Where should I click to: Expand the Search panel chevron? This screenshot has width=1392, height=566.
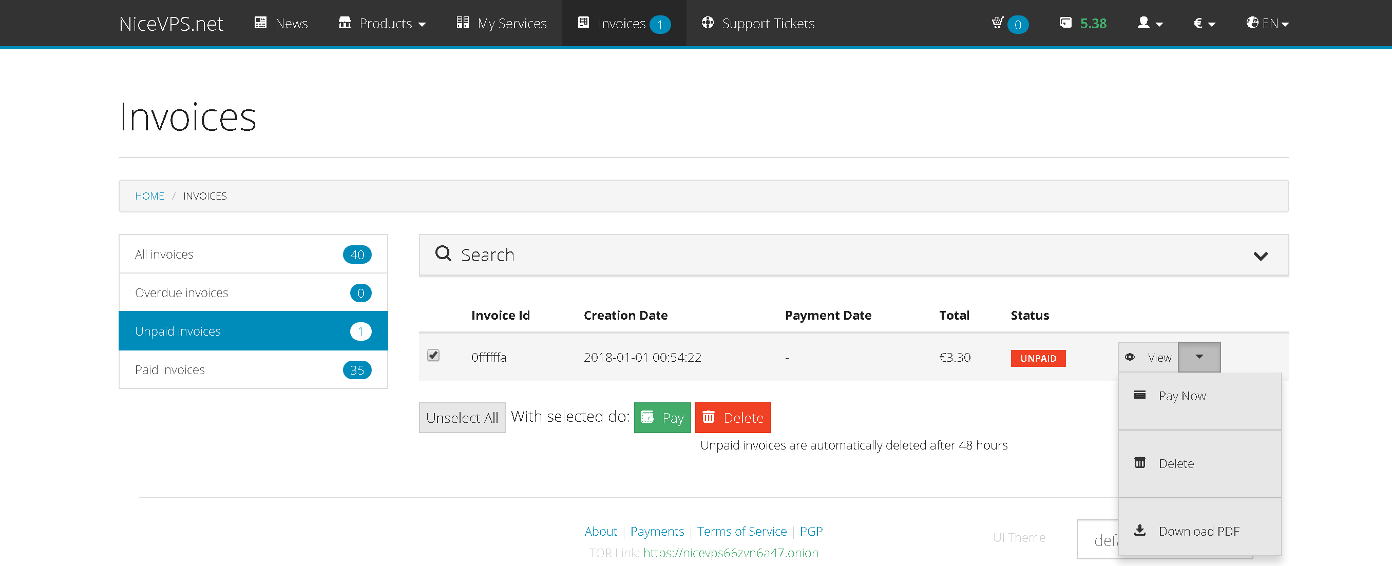1260,256
